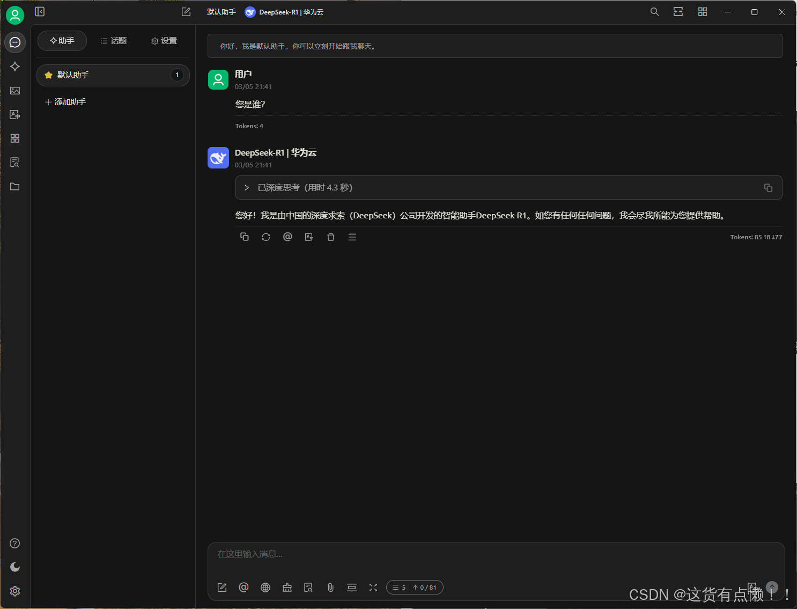The width and height of the screenshot is (797, 609).
Task: Open app settings gear in sidebar
Action: (15, 591)
